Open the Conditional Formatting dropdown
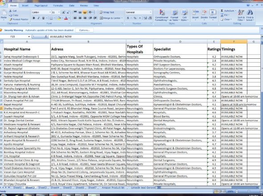The height and width of the screenshot is (196, 263). click(161, 15)
